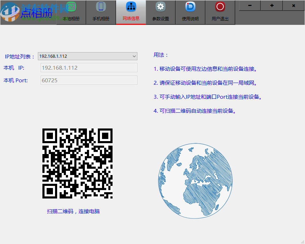The height and width of the screenshot is (244, 305).
Task: Click the red circle exit icon
Action: coord(220,7)
